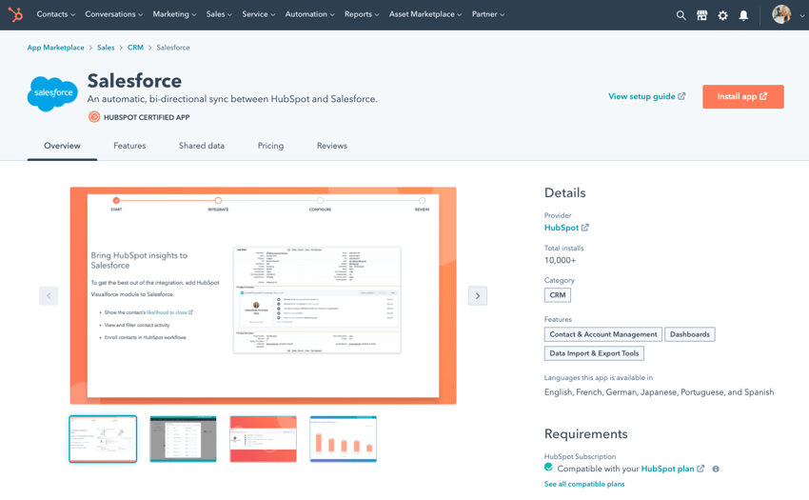809x500 pixels.
Task: Click the Salesforce cloud logo
Action: (x=52, y=93)
